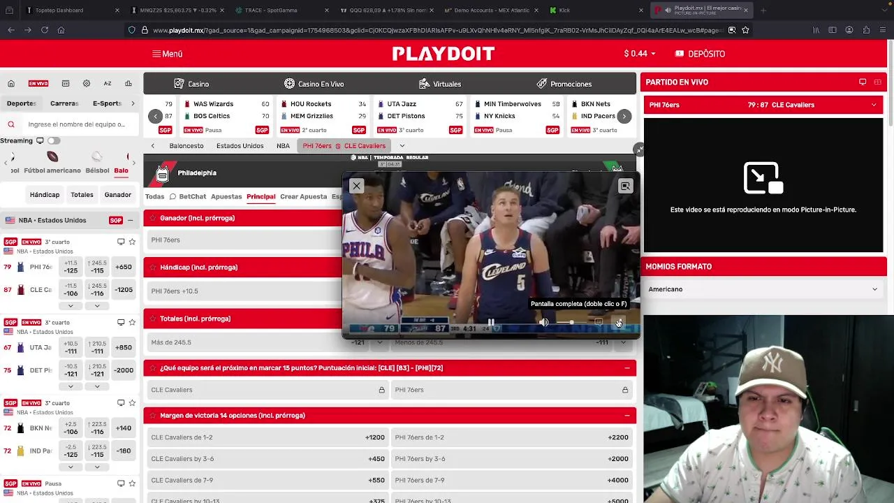894x503 pixels.
Task: Collapse the Margen de victoria section
Action: coord(626,416)
